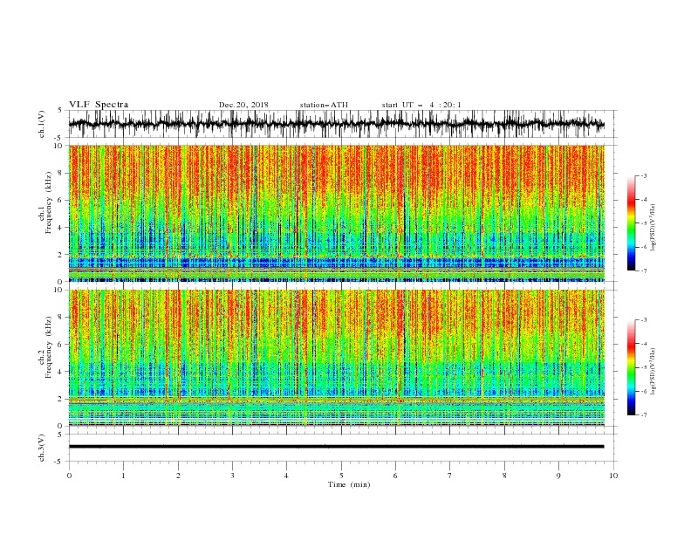Click the time axis tick label "9"

click(x=558, y=476)
